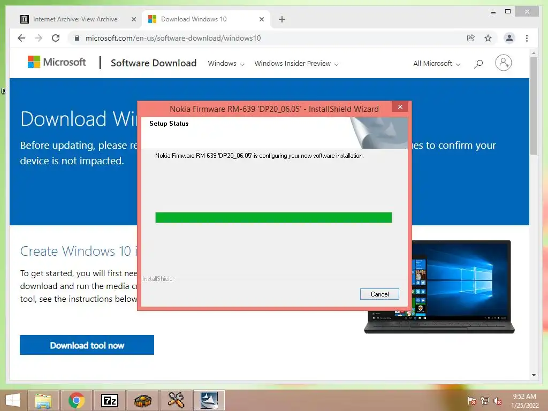The width and height of the screenshot is (548, 411).
Task: Click Download tool now button
Action: tap(87, 345)
